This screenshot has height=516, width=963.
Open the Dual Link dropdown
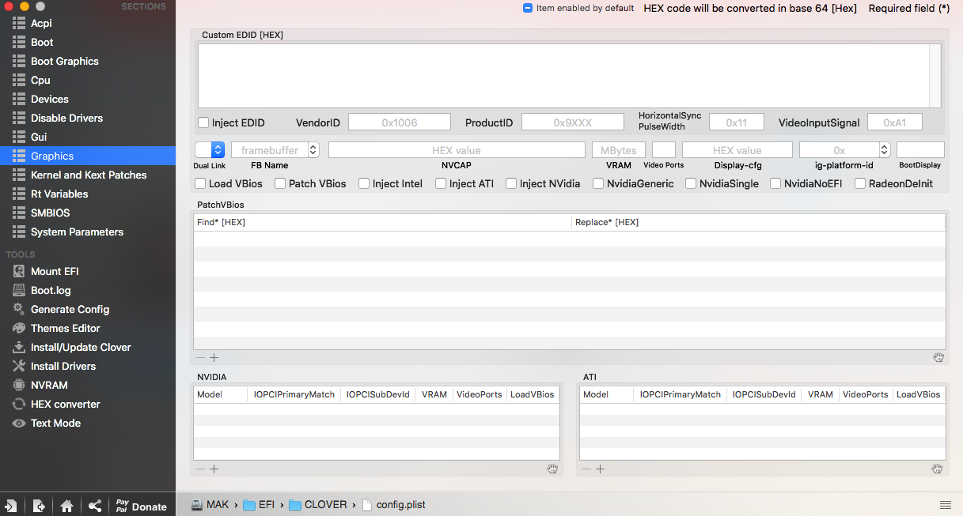tap(210, 150)
